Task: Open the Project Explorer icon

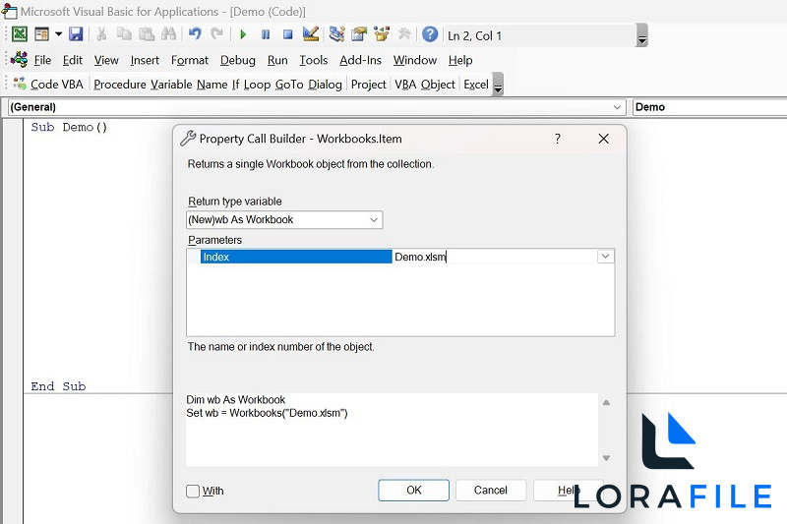Action: [336, 34]
